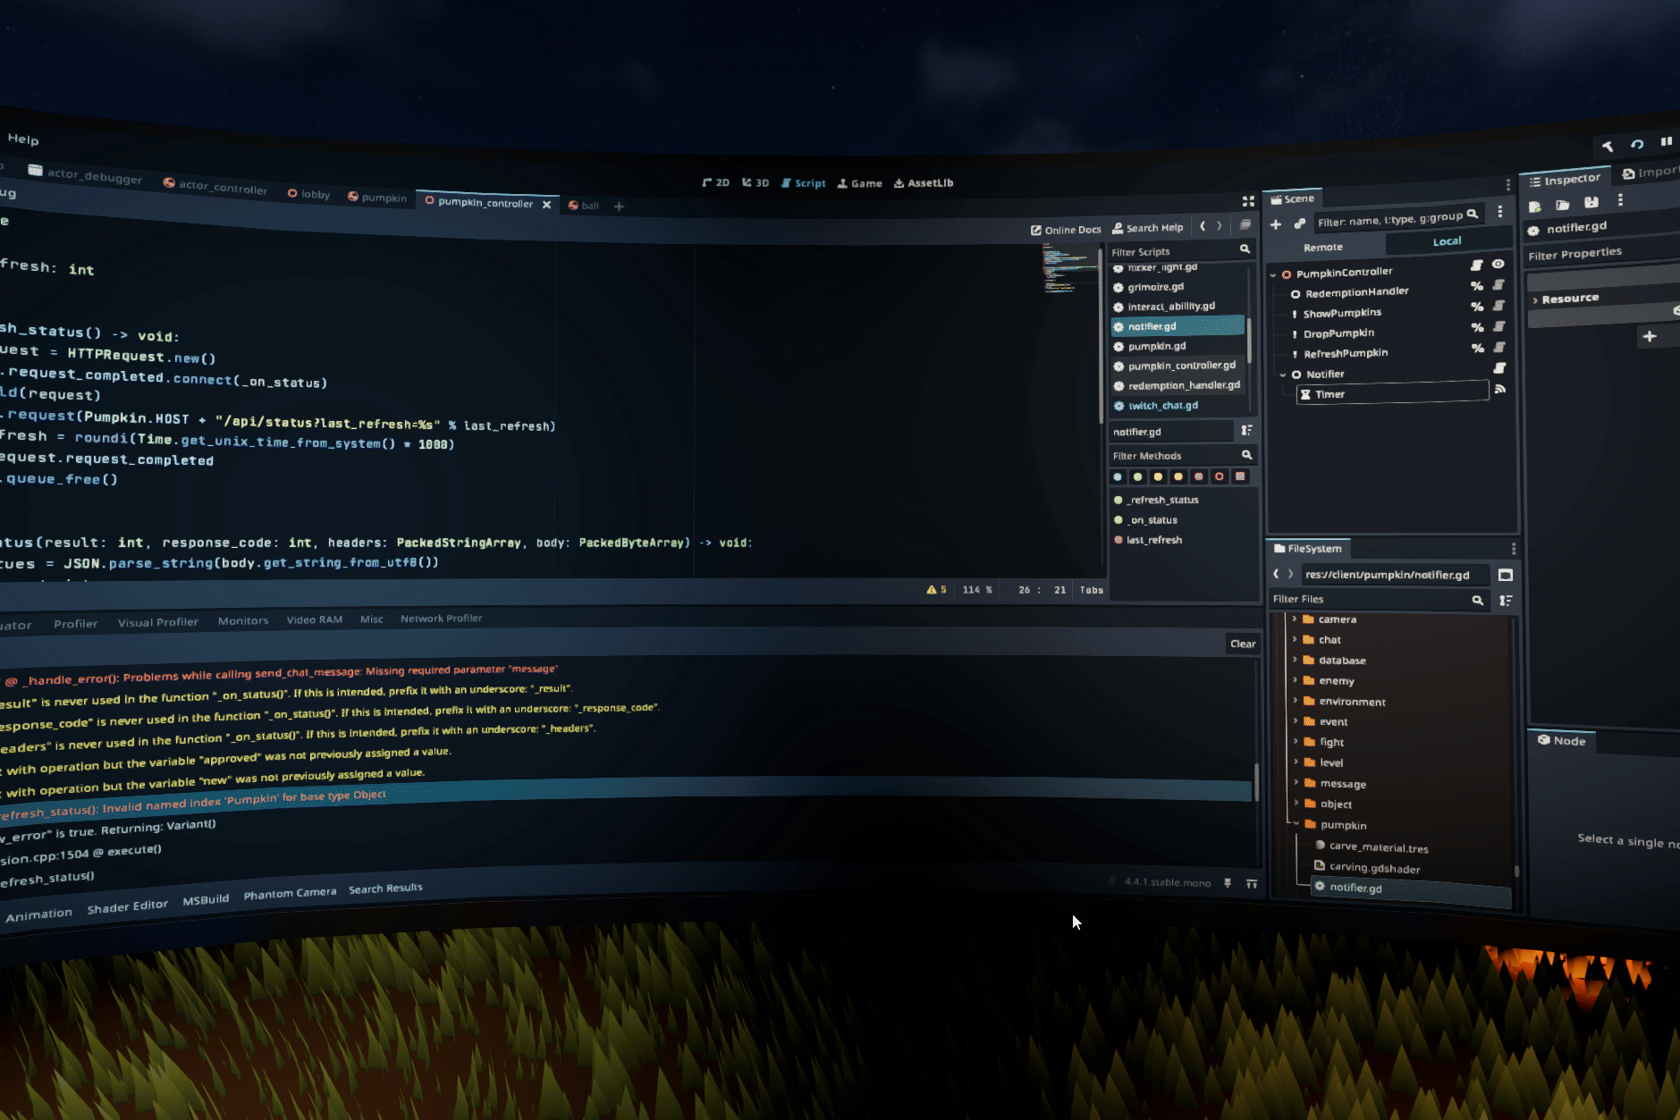Toggle the first blue method filter button

1118,477
